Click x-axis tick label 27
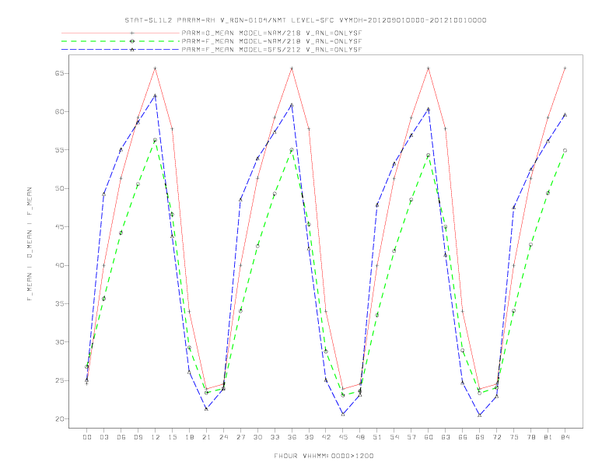The height and width of the screenshot is (476, 616). pyautogui.click(x=240, y=437)
